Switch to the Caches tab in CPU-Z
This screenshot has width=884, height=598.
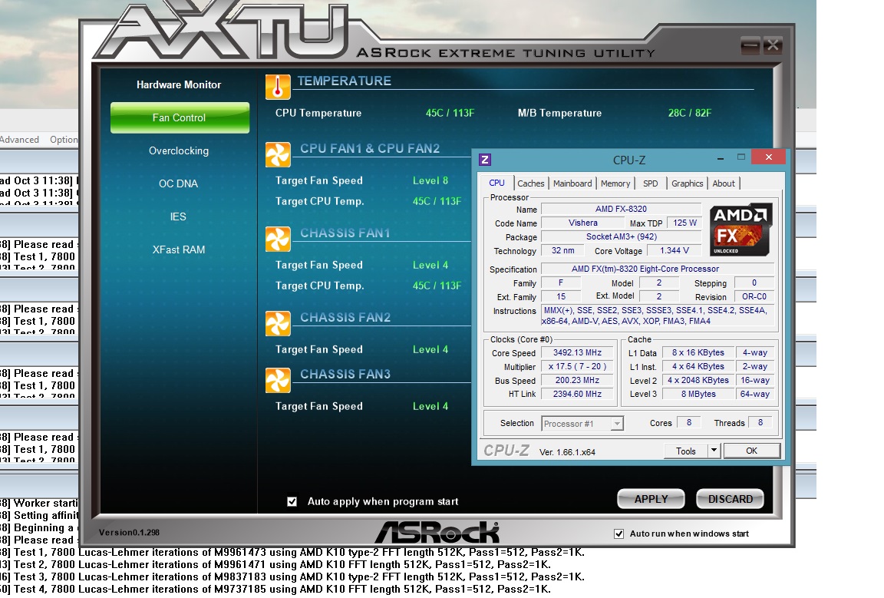531,183
